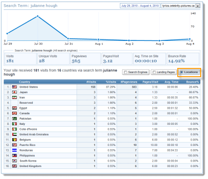Click the Honduras country name

click(26, 151)
